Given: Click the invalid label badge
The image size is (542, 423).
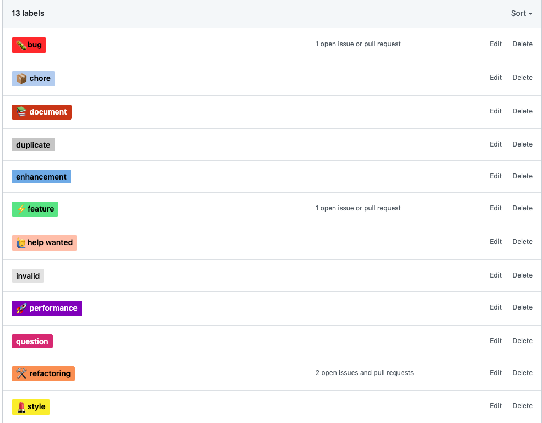Looking at the screenshot, I should click(x=28, y=276).
